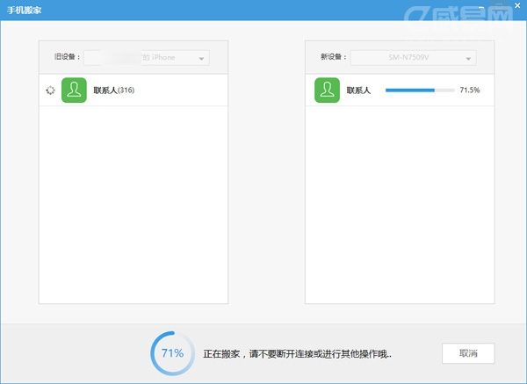
Task: Click the 手机搬家 window title
Action: 25,11
